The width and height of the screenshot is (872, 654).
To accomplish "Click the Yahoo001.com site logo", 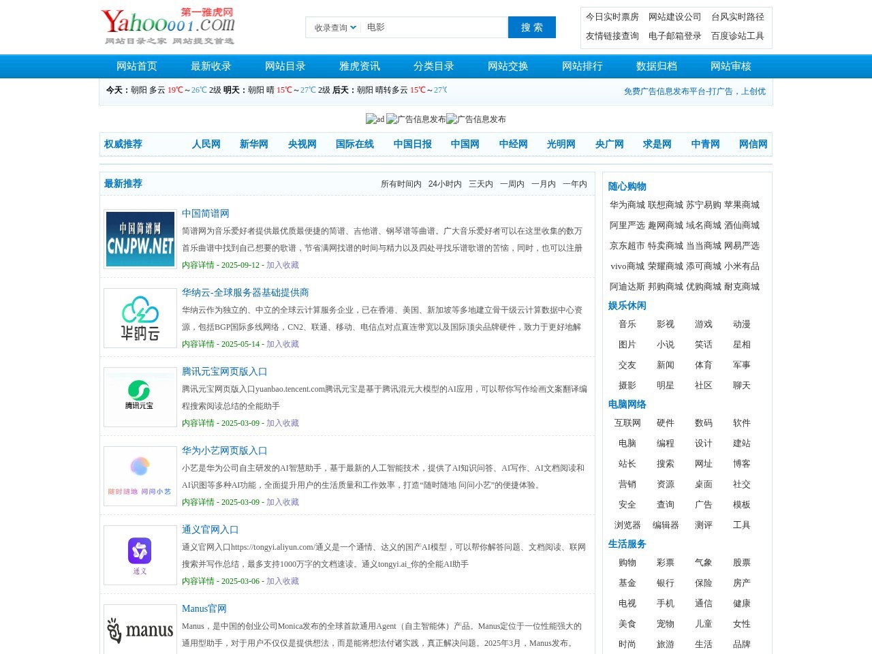I will (x=168, y=27).
